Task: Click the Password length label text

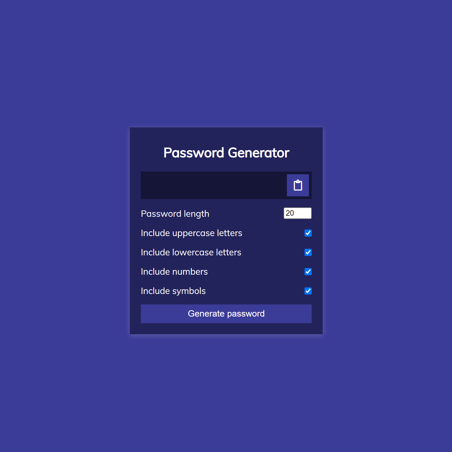Action: (175, 214)
